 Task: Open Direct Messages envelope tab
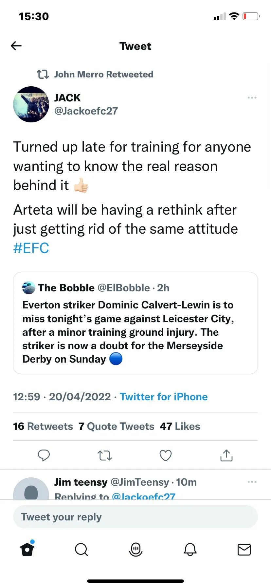pyautogui.click(x=244, y=549)
